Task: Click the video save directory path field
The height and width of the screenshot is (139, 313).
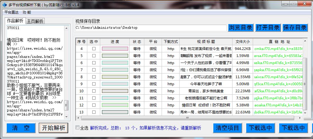Action: pos(150,28)
